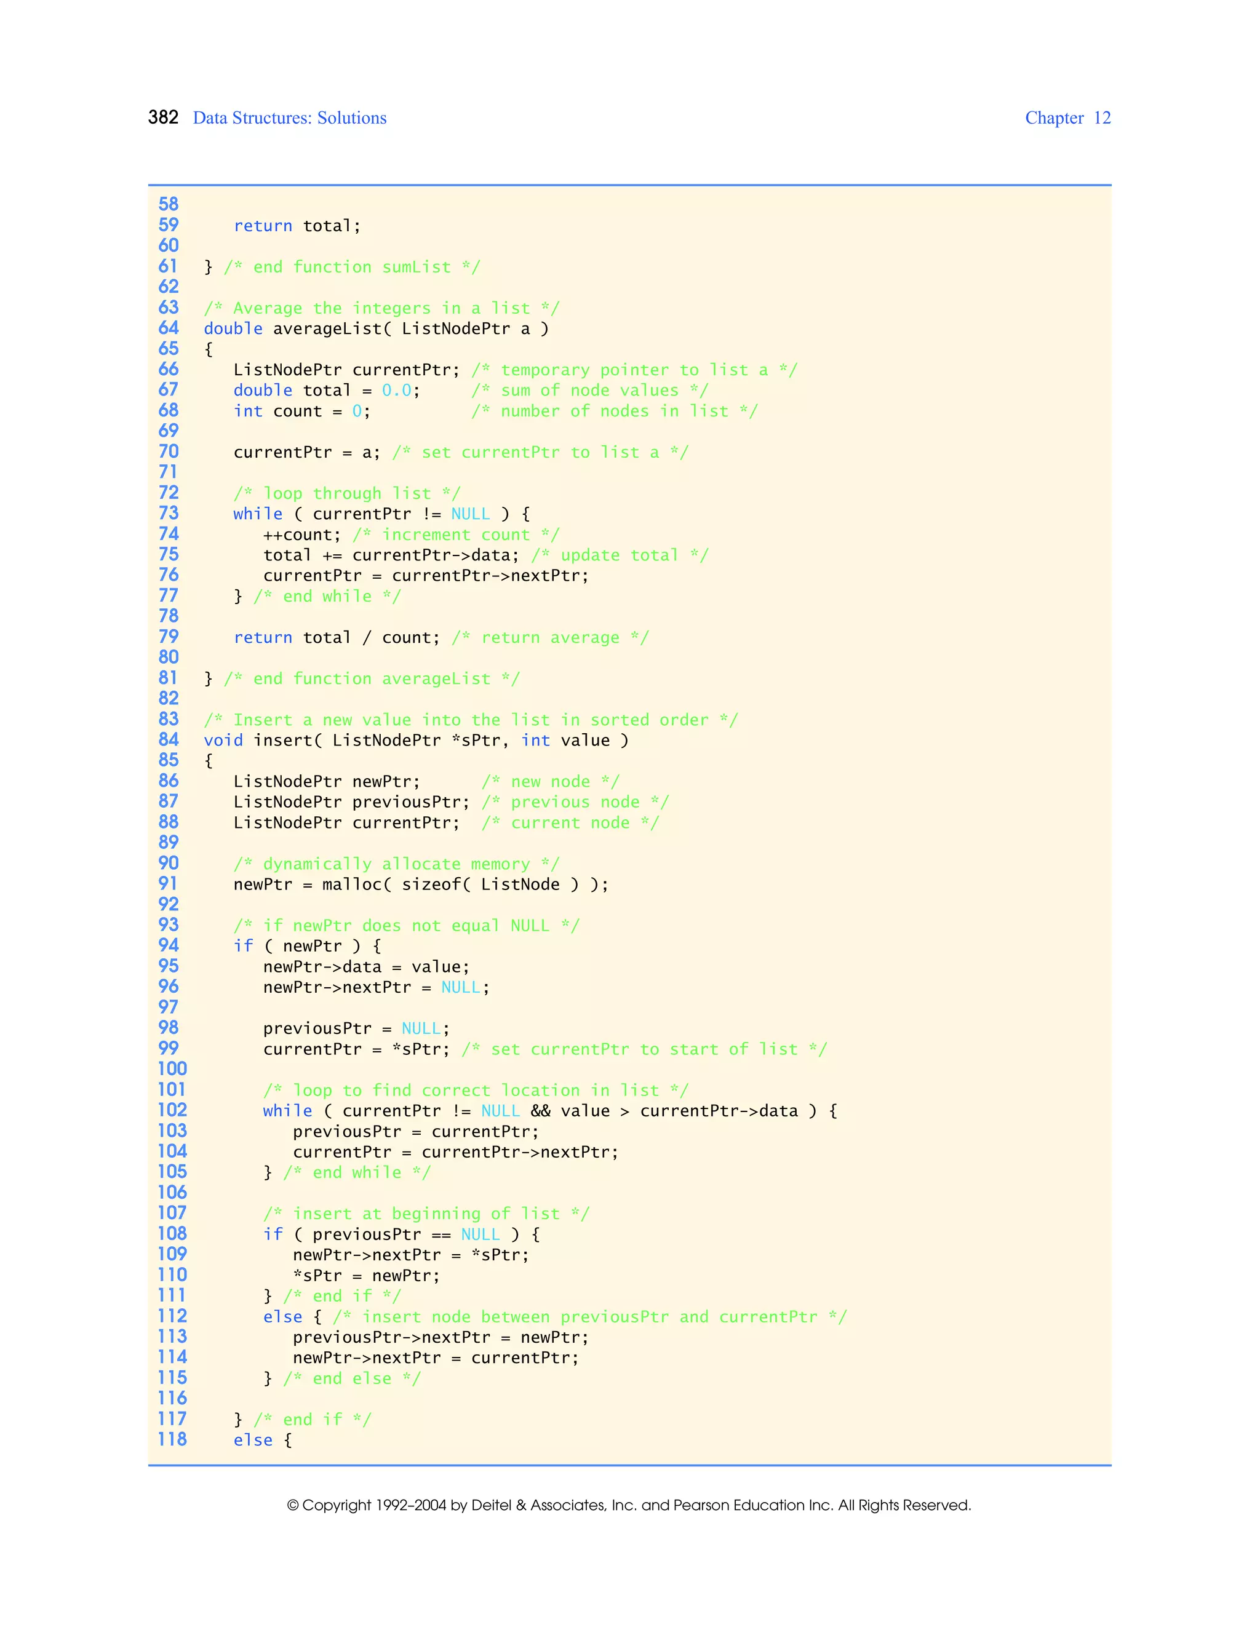Select 'while ( currentPtr != NULL ) {' on line 73
The height and width of the screenshot is (1630, 1260).
coord(381,514)
